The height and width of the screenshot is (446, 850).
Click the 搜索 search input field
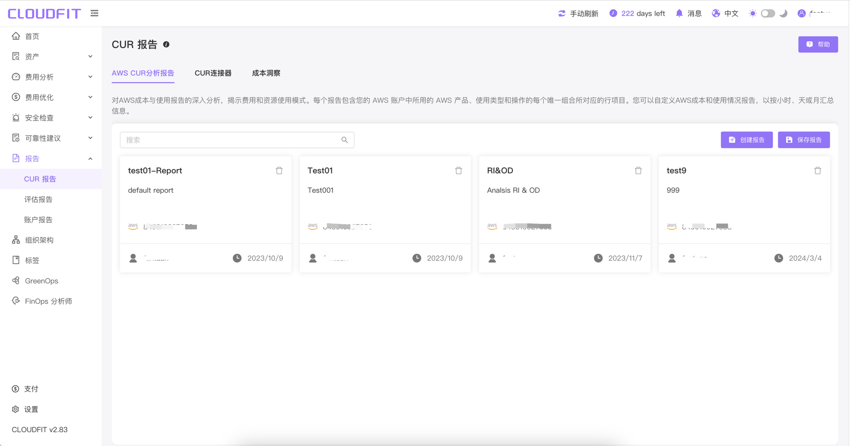tap(237, 140)
